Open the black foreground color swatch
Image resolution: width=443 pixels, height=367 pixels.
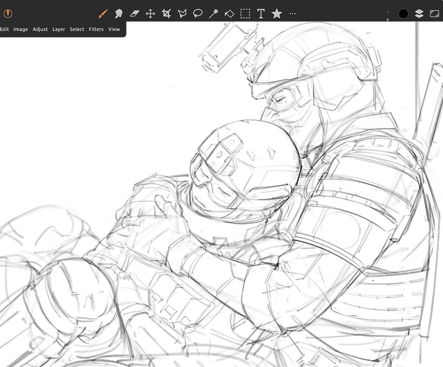click(x=404, y=14)
